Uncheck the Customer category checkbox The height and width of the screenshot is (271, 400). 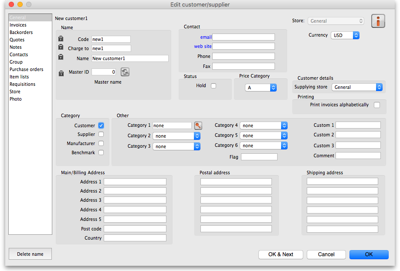point(101,125)
